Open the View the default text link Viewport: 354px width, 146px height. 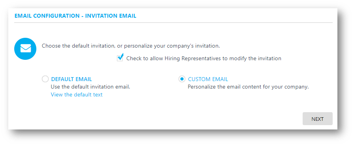coord(77,94)
